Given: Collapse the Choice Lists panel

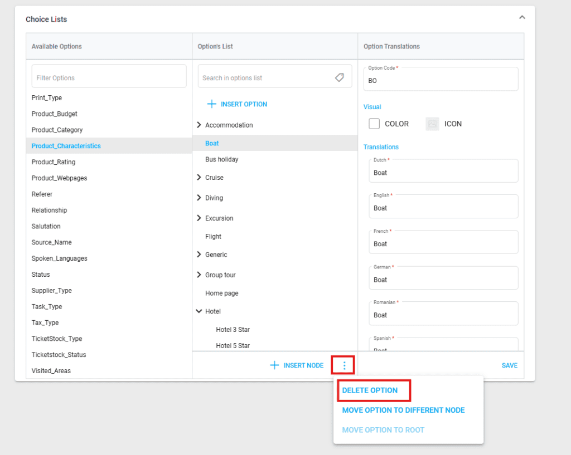Looking at the screenshot, I should (x=522, y=18).
